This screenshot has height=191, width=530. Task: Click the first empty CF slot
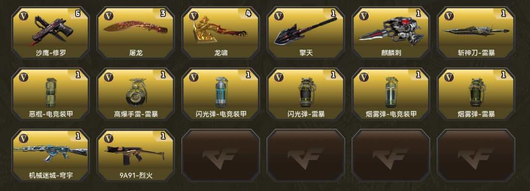click(221, 155)
